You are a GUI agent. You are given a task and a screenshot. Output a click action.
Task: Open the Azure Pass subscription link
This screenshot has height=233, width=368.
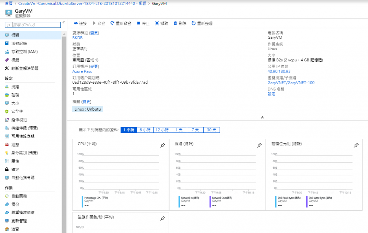[x=82, y=71]
